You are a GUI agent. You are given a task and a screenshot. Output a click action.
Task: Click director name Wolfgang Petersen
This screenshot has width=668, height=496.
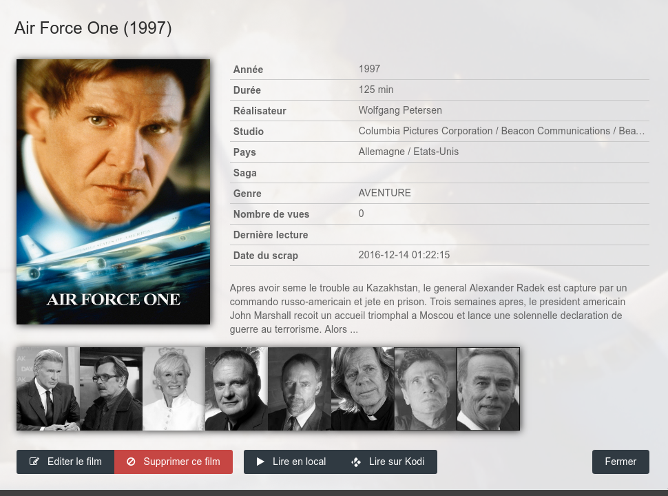click(400, 110)
